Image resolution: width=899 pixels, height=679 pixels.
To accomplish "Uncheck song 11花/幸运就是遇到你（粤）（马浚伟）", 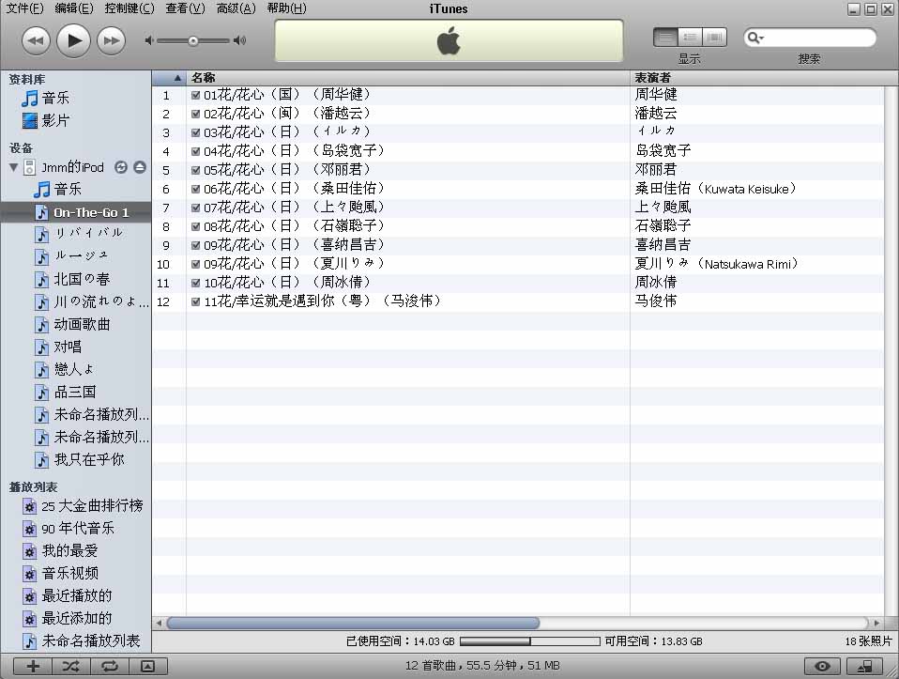I will (x=195, y=301).
